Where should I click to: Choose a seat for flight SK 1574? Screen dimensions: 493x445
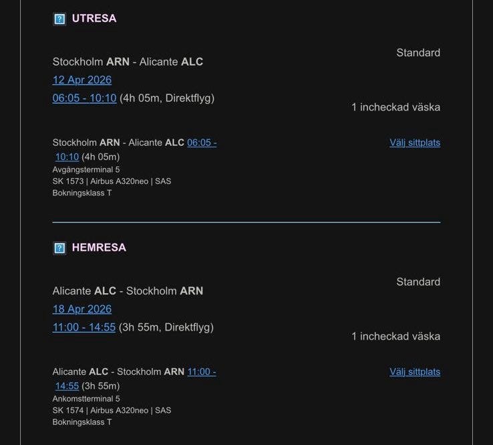(415, 372)
